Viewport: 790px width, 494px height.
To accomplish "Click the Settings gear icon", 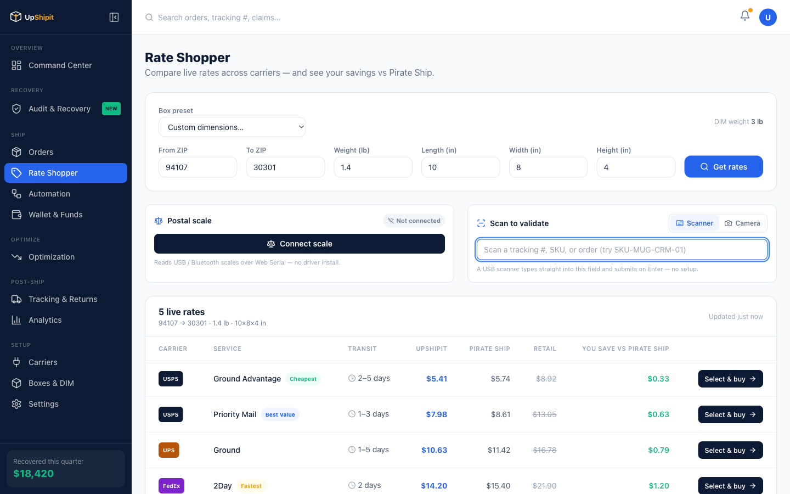I will [x=16, y=404].
